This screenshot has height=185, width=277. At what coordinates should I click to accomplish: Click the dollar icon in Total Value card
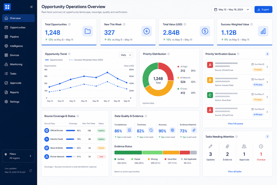click(x=205, y=31)
